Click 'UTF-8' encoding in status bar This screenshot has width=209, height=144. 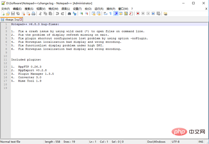(x=175, y=142)
